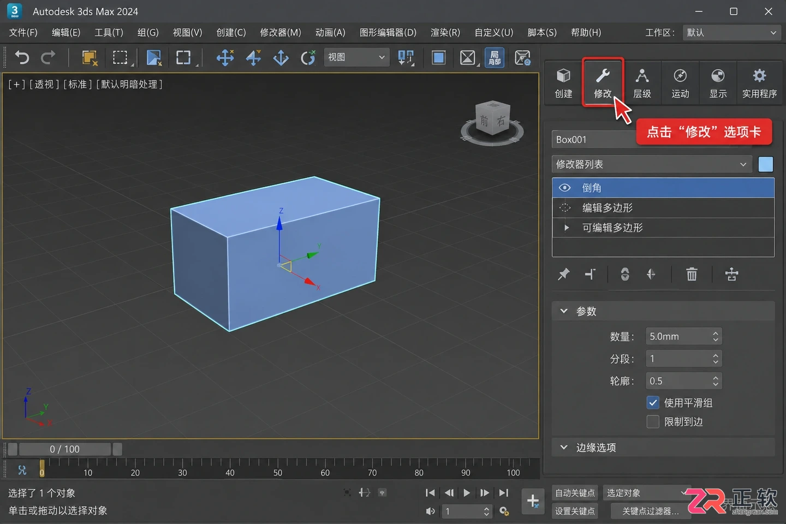
Task: Expand the 可编辑多边形 tree arrow
Action: pos(567,228)
